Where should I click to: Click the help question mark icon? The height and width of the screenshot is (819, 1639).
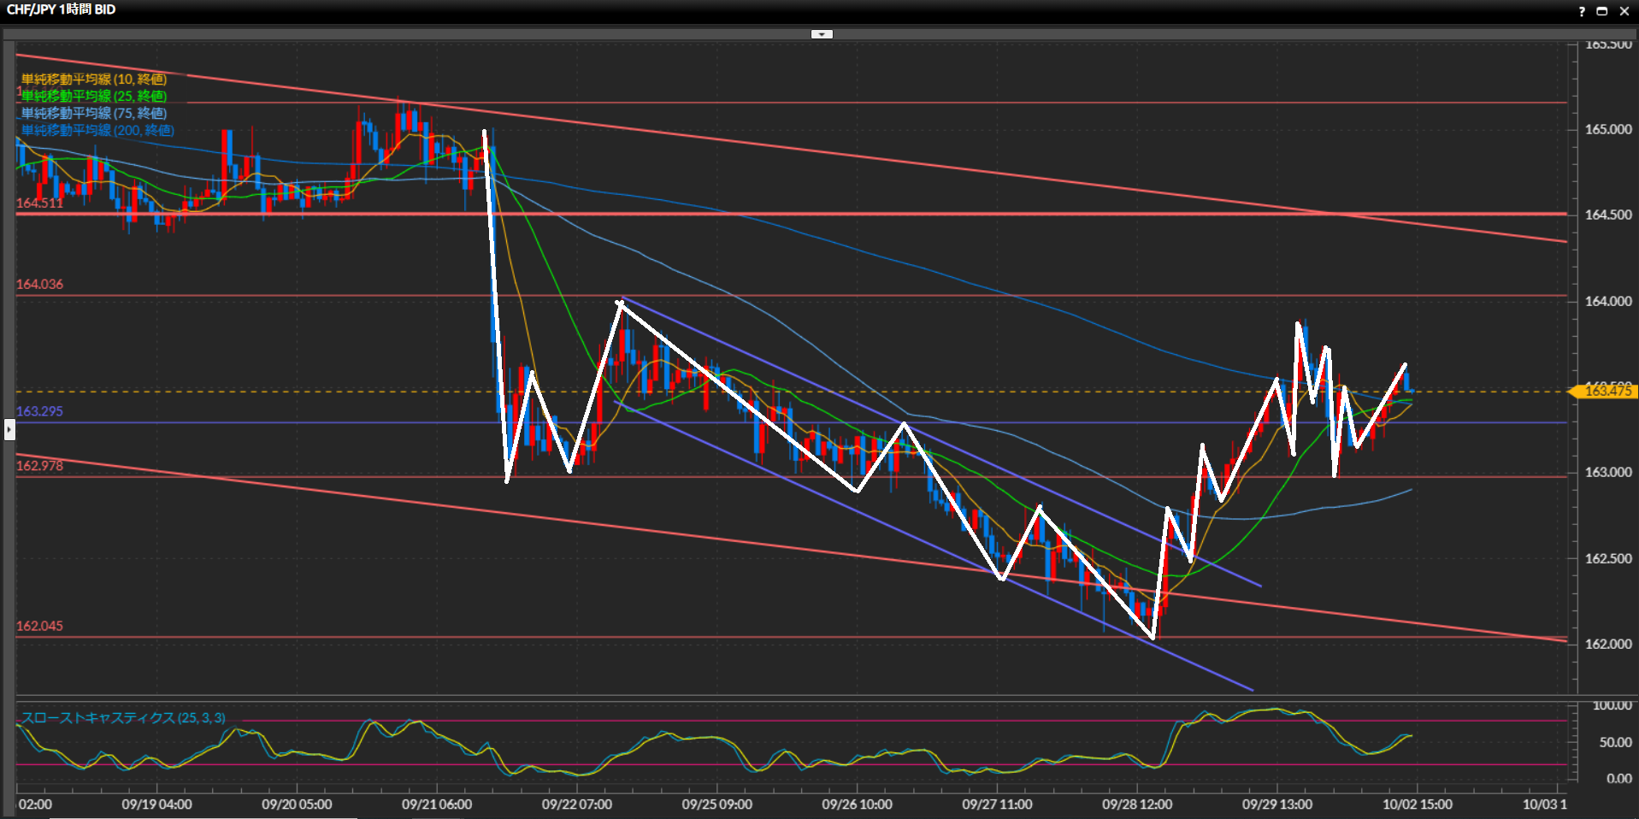pyautogui.click(x=1581, y=11)
